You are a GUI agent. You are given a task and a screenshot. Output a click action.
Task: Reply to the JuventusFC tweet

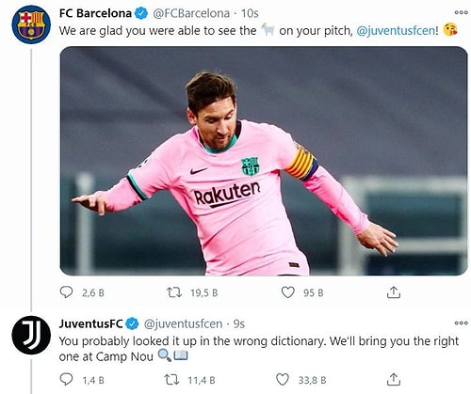pos(66,380)
